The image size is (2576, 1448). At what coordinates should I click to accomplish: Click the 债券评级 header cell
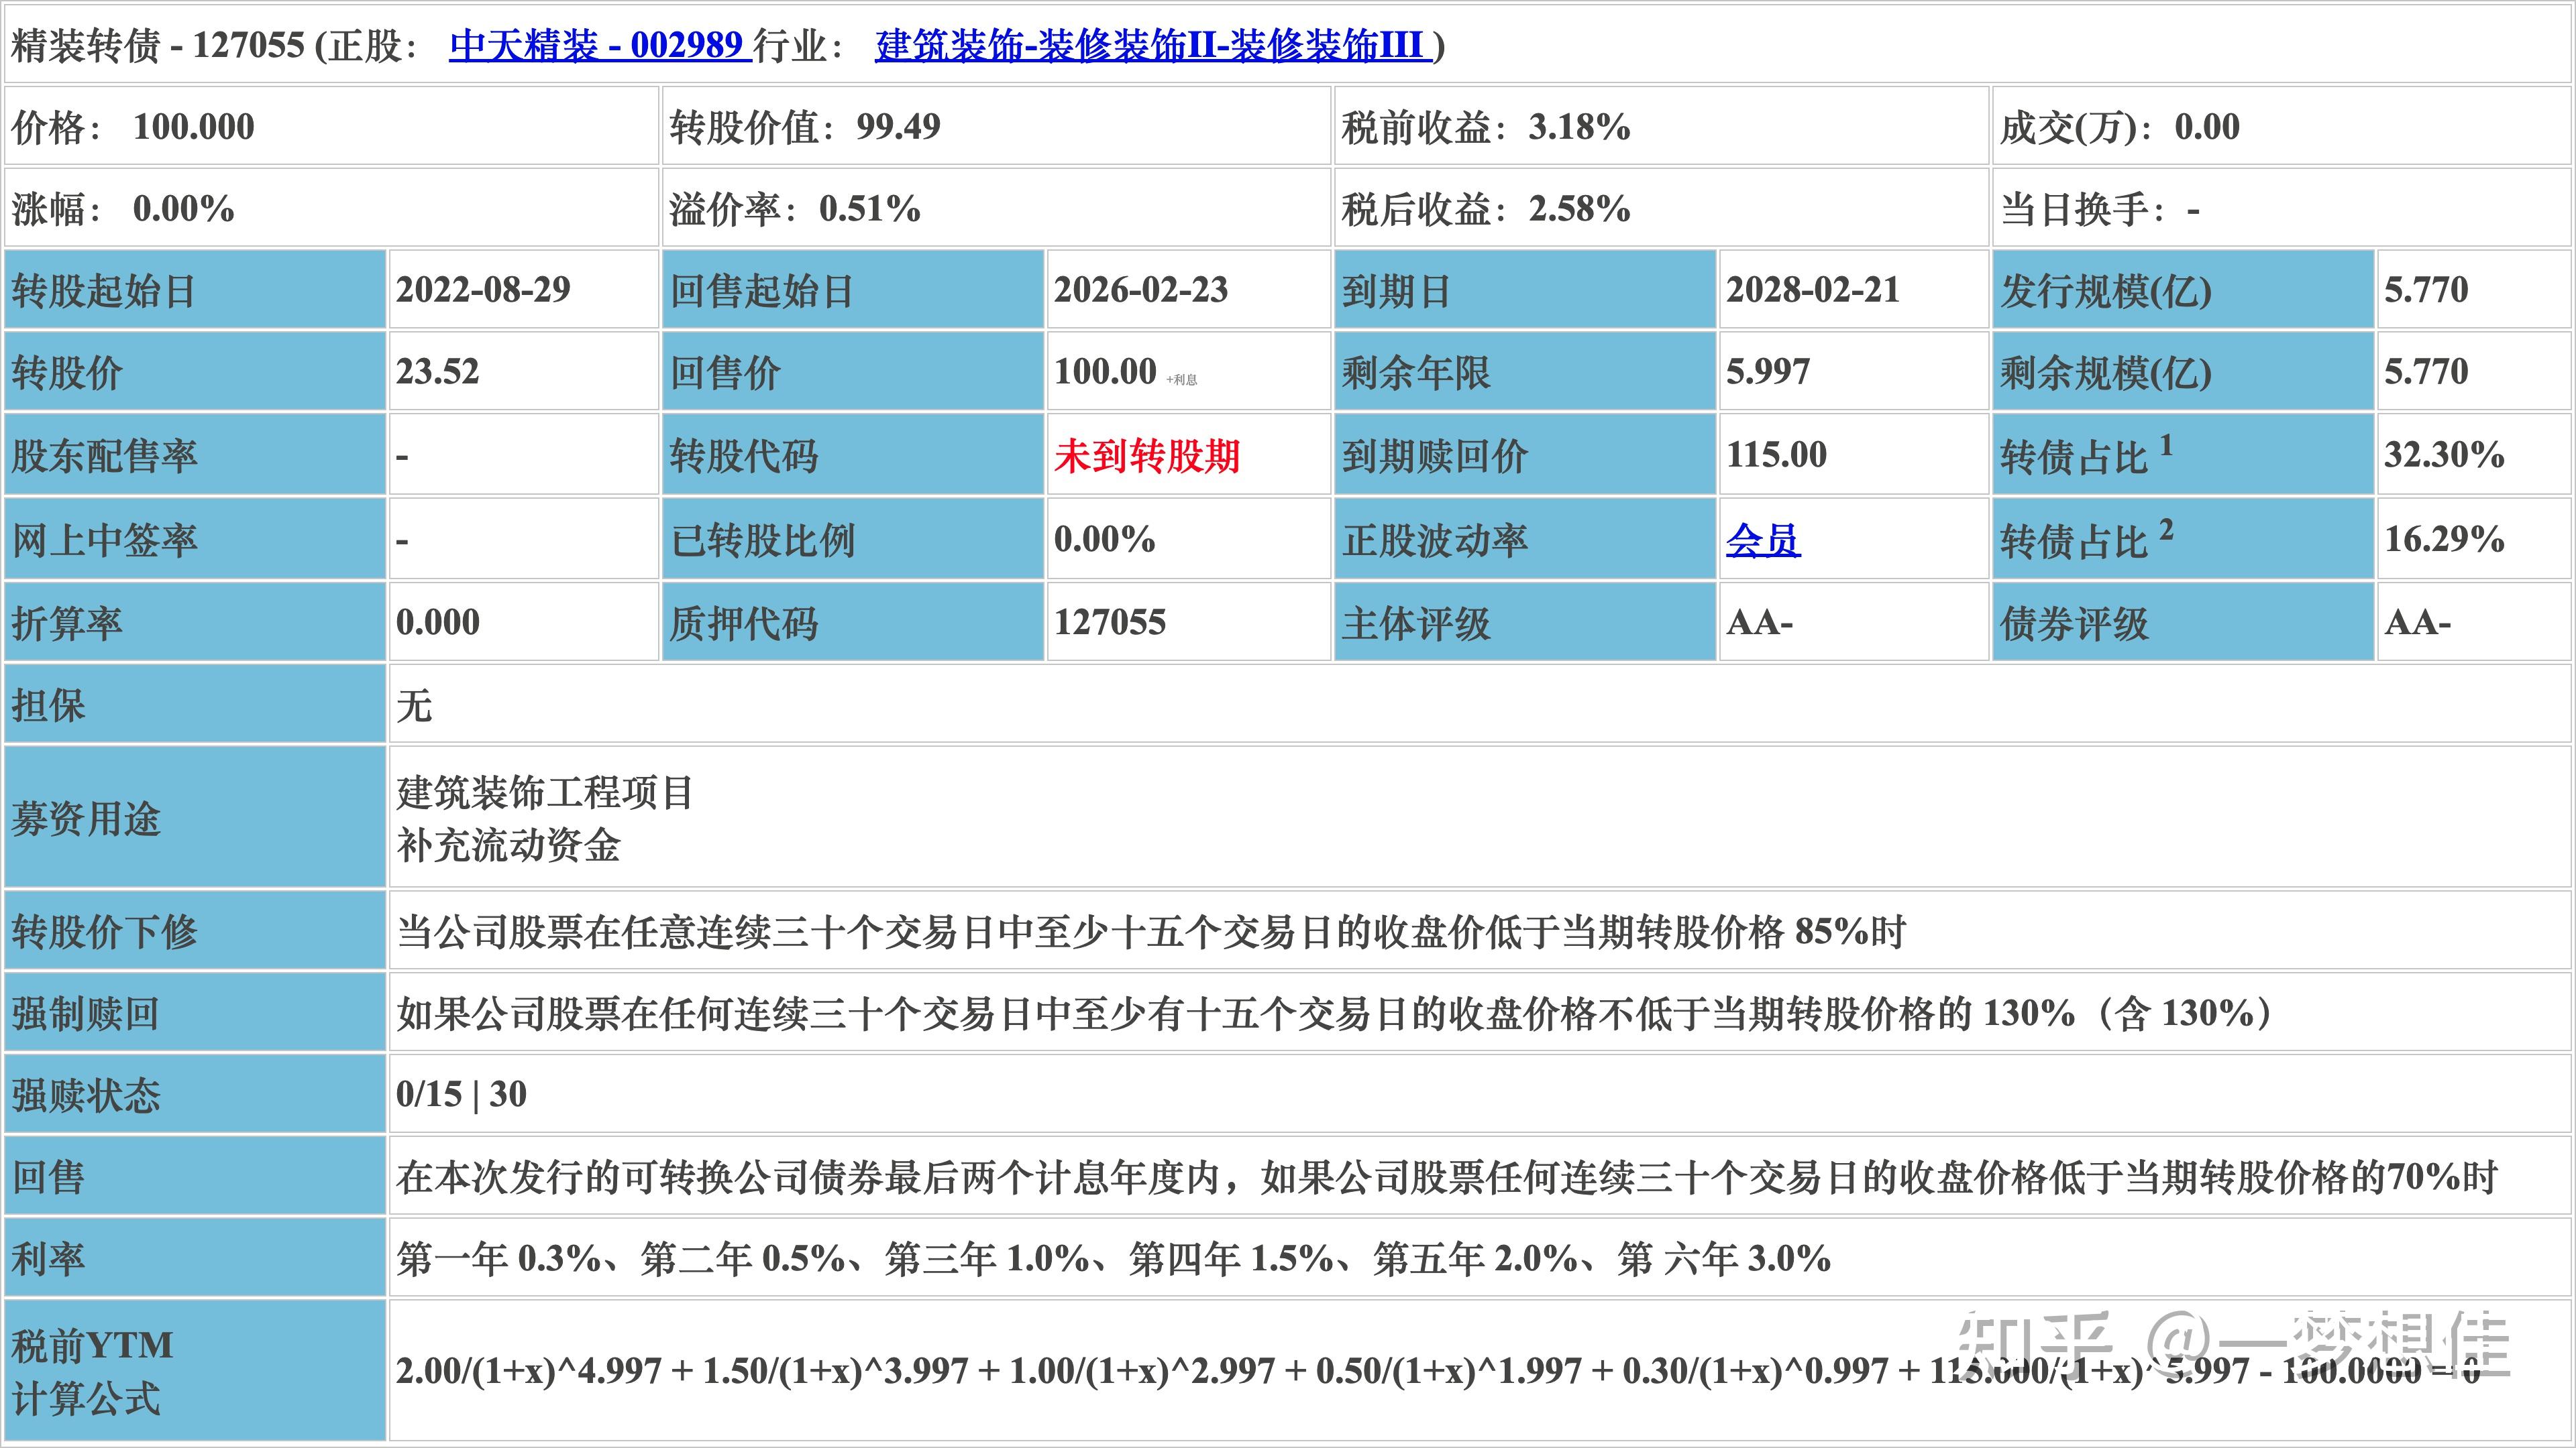pyautogui.click(x=2183, y=623)
